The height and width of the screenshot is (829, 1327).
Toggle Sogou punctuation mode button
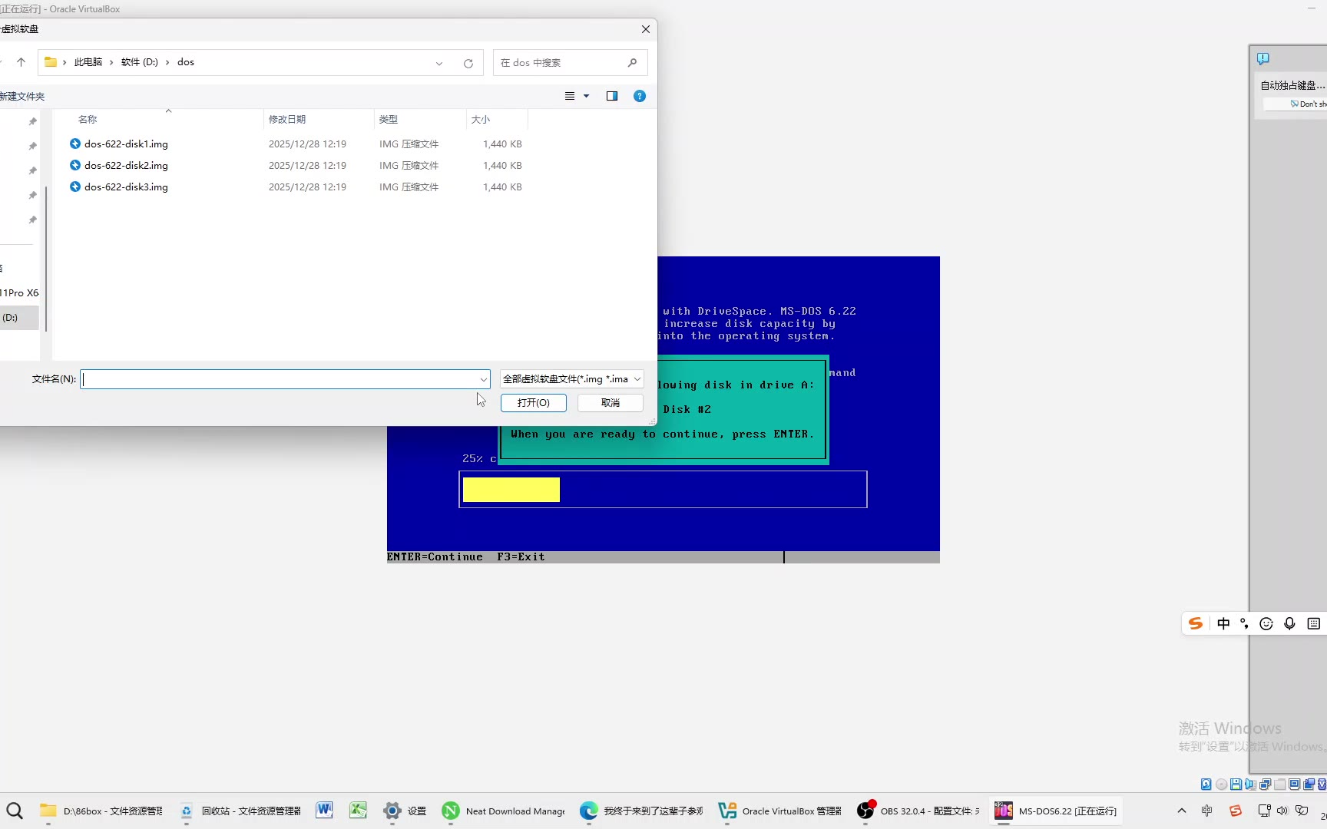(1244, 623)
